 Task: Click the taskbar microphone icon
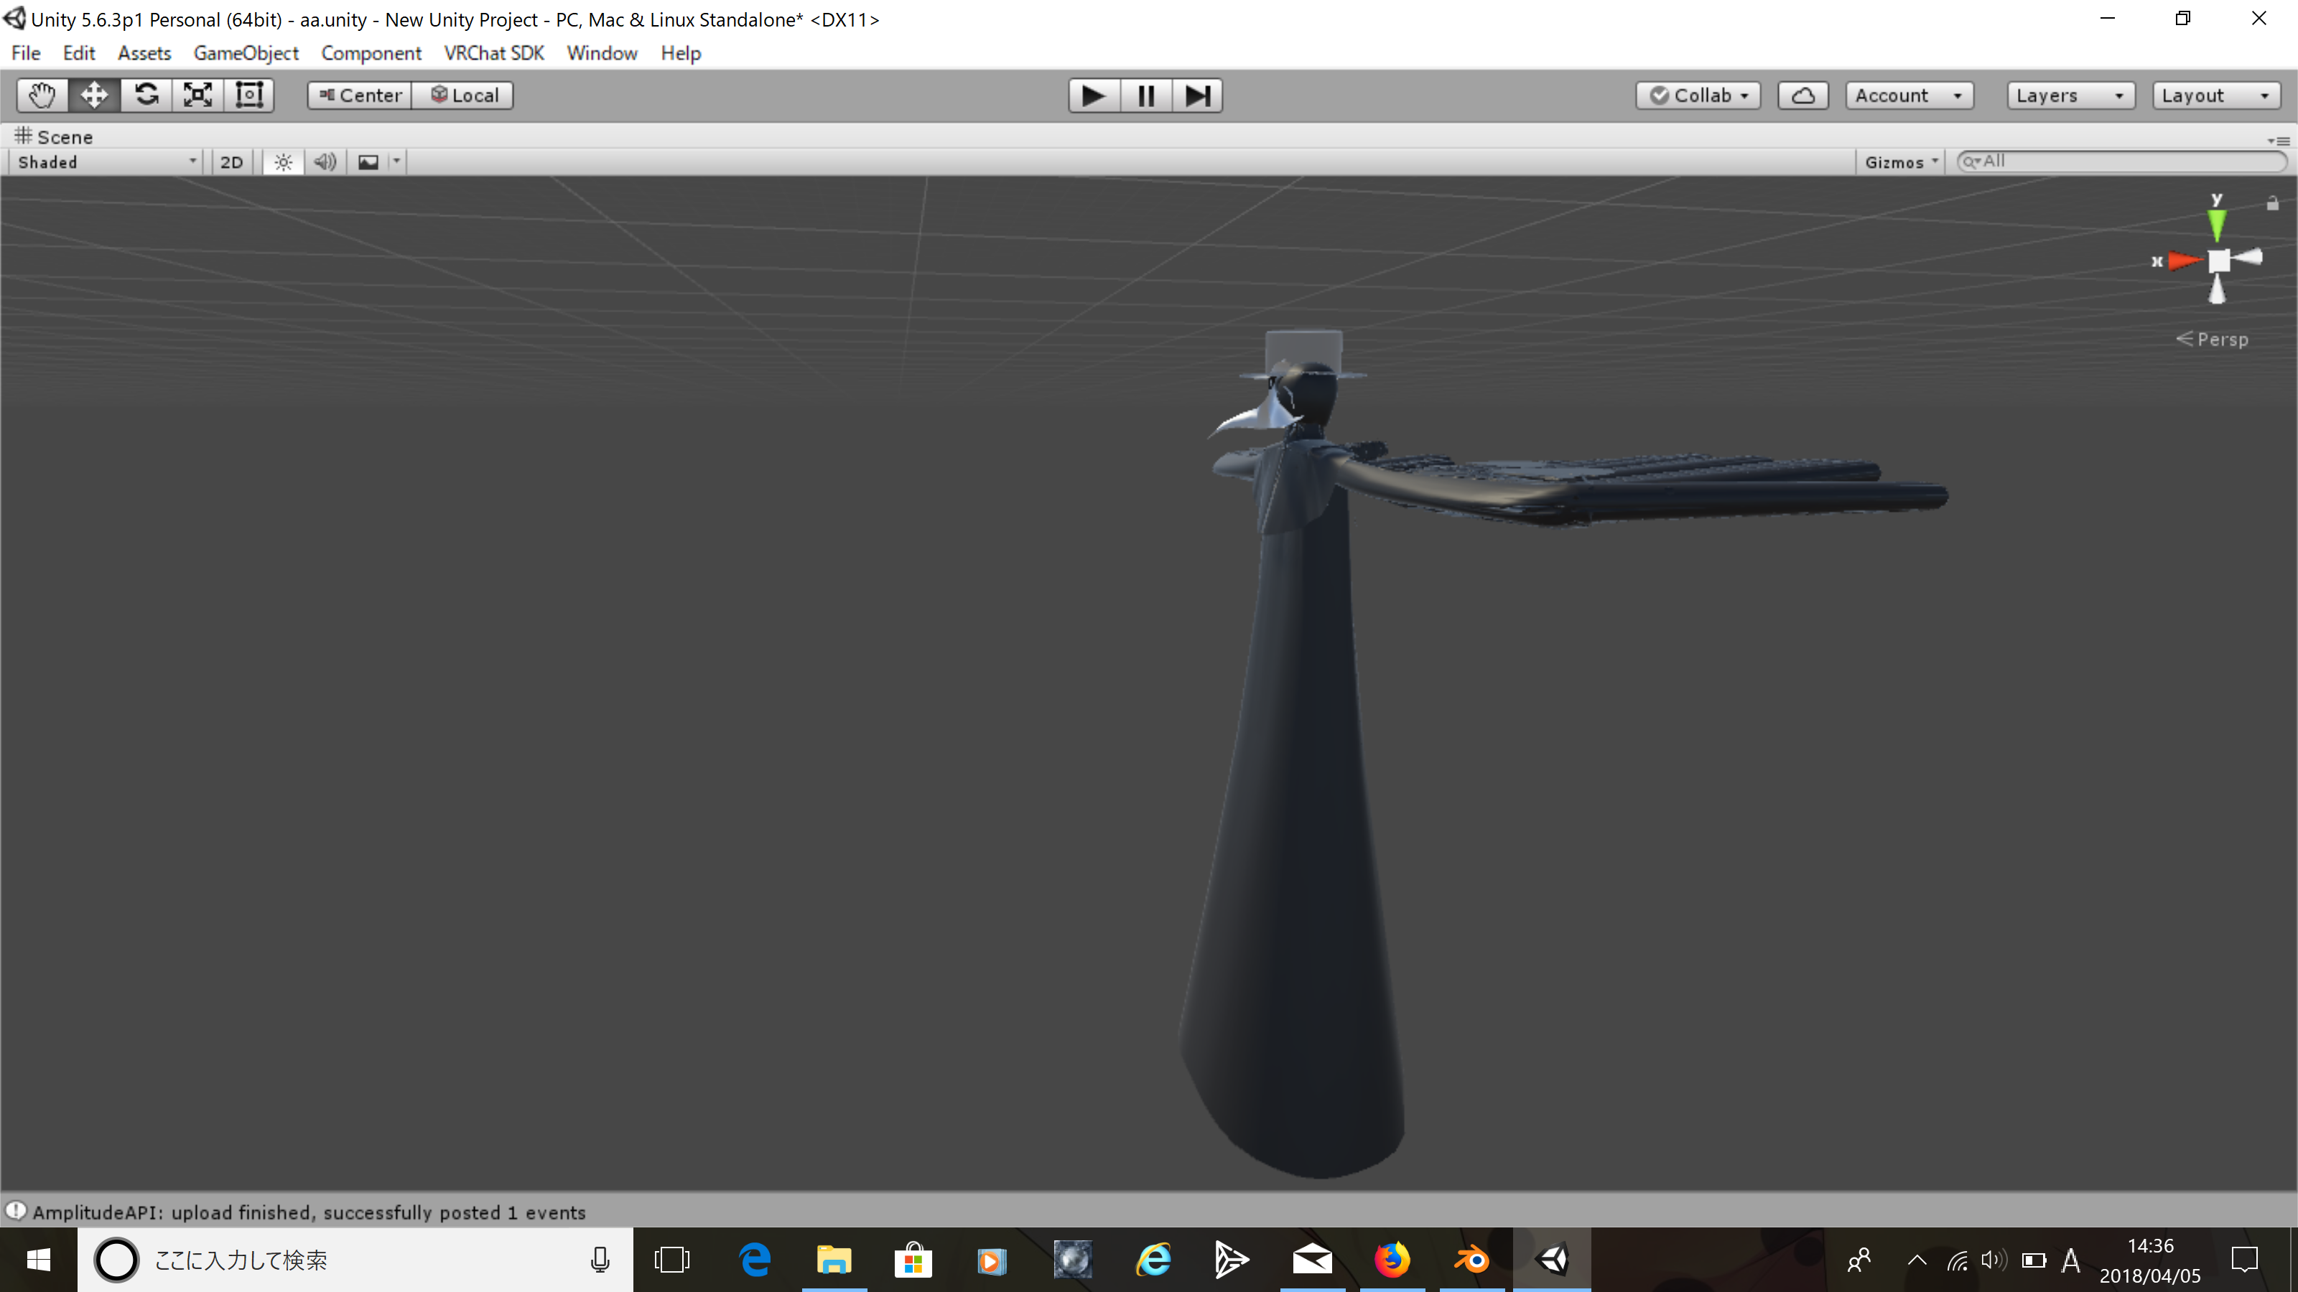[x=600, y=1260]
